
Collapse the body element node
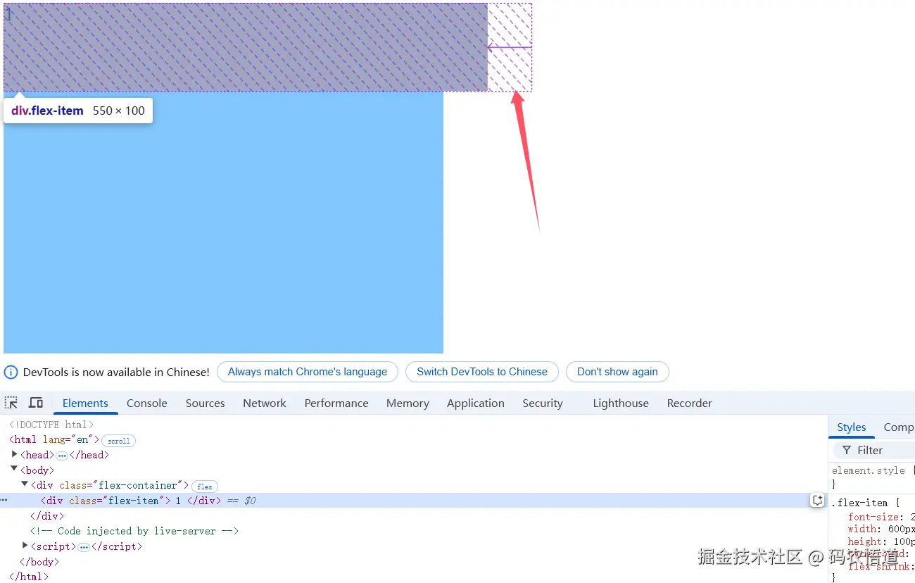pos(15,469)
